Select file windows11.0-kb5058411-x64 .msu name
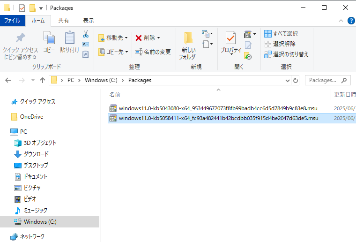356x242 pixels. click(x=218, y=118)
